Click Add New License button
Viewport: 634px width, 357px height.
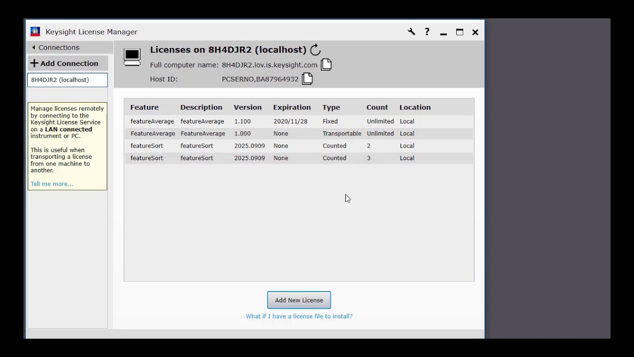coord(299,300)
